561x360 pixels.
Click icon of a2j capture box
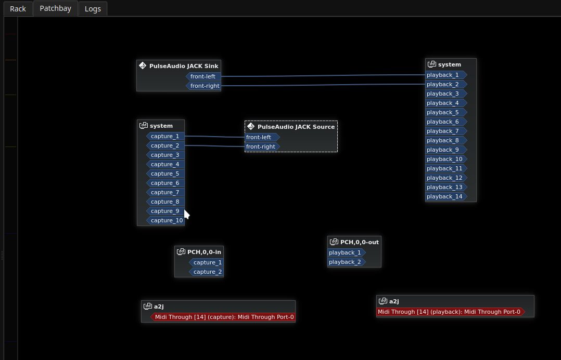[x=148, y=305]
